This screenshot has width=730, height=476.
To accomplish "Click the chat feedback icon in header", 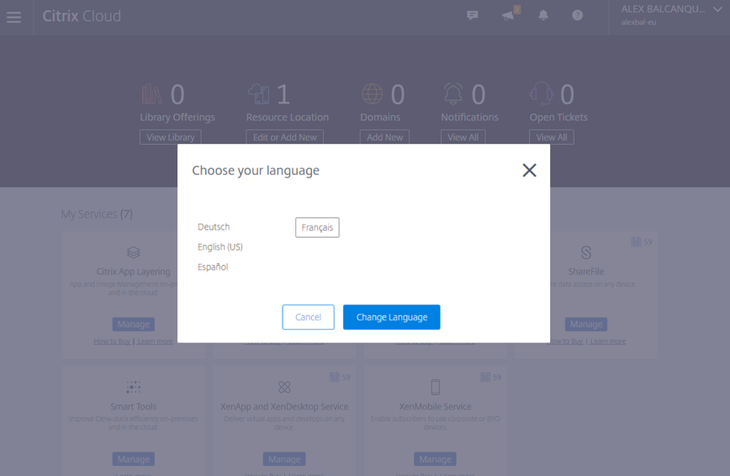I will pos(473,15).
